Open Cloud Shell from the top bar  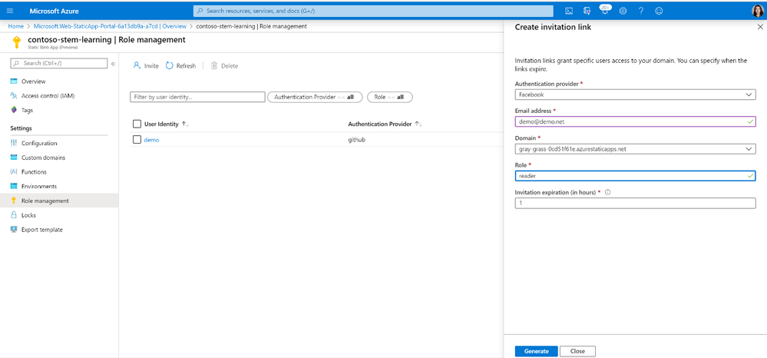569,11
